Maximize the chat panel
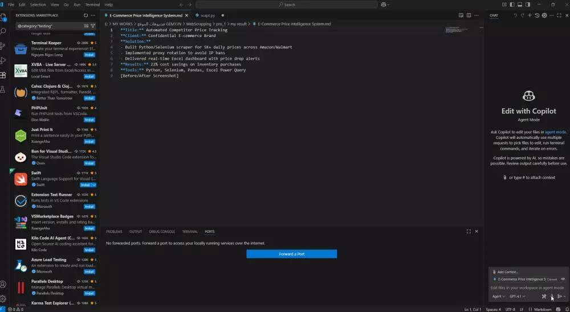 (x=559, y=15)
